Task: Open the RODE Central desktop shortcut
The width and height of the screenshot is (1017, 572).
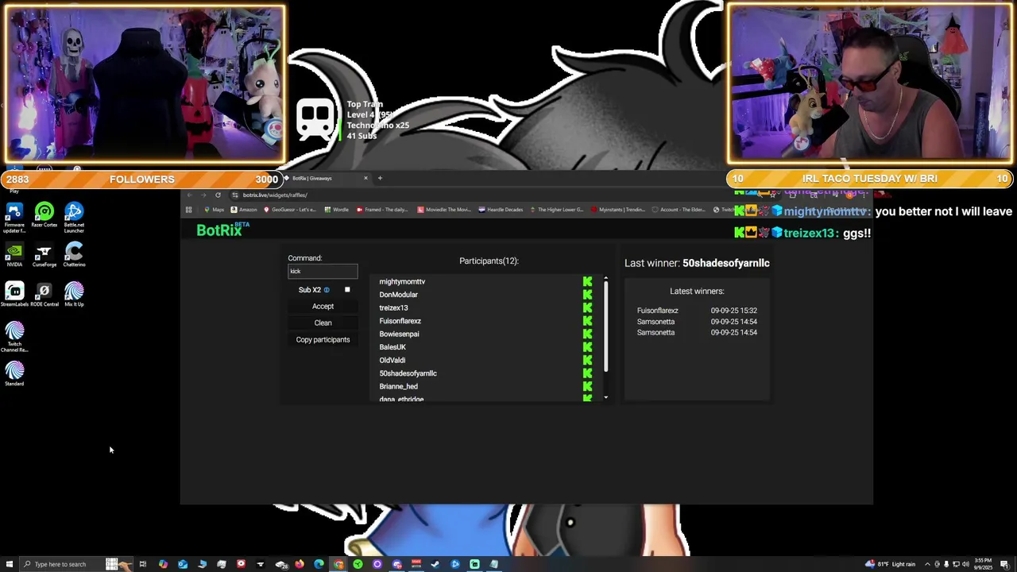Action: point(44,295)
